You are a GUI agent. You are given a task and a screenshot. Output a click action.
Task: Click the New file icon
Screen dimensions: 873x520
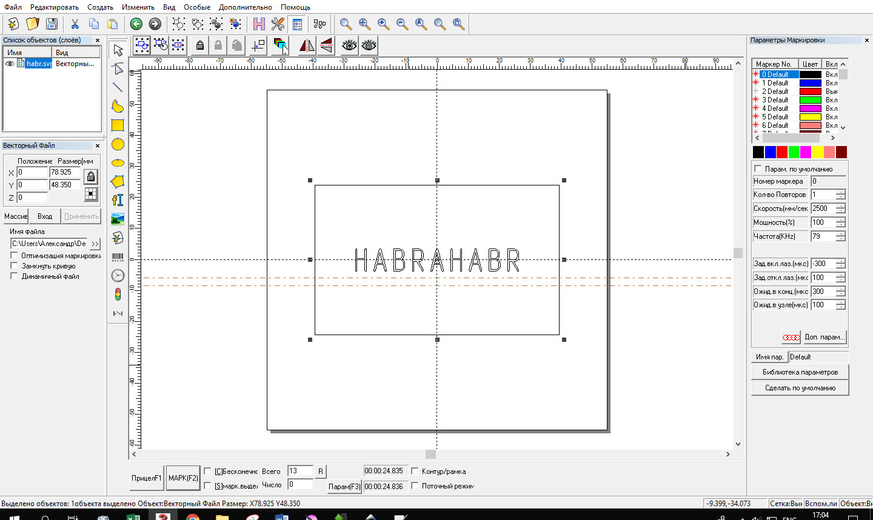tap(13, 24)
